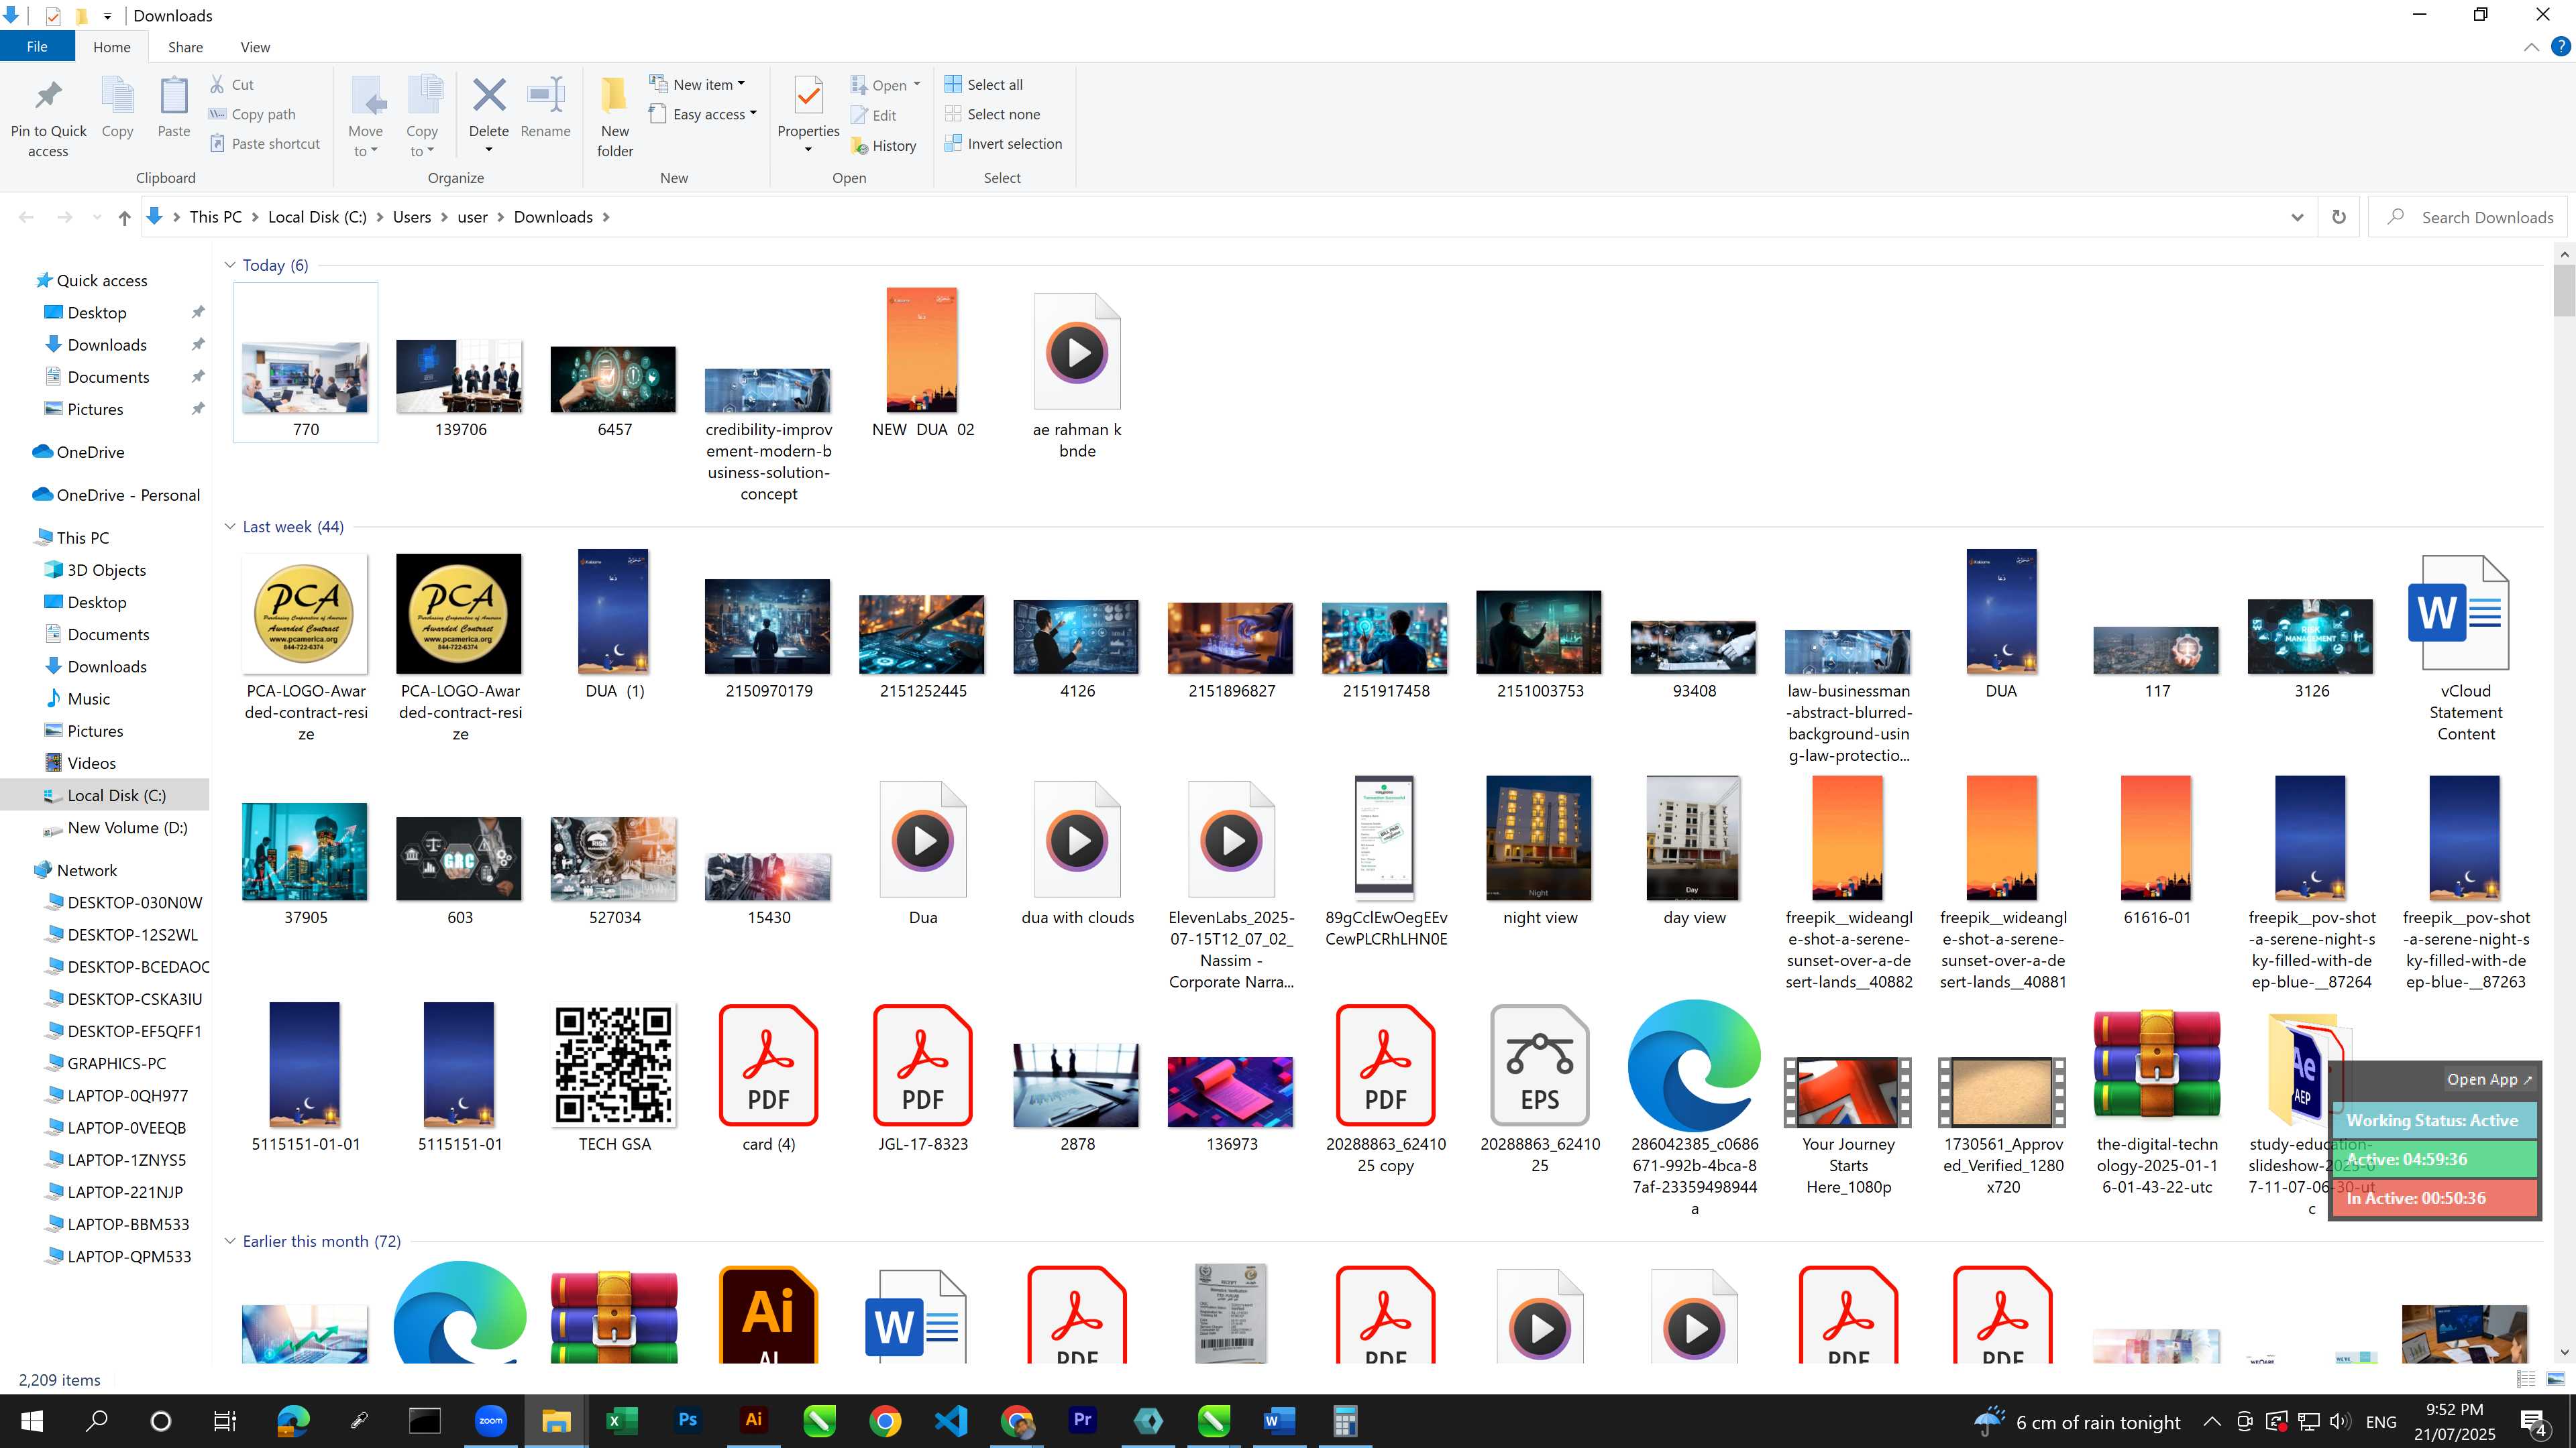Select Local Disk (C:) in sidebar
This screenshot has height=1448, width=2576.
(x=105, y=796)
